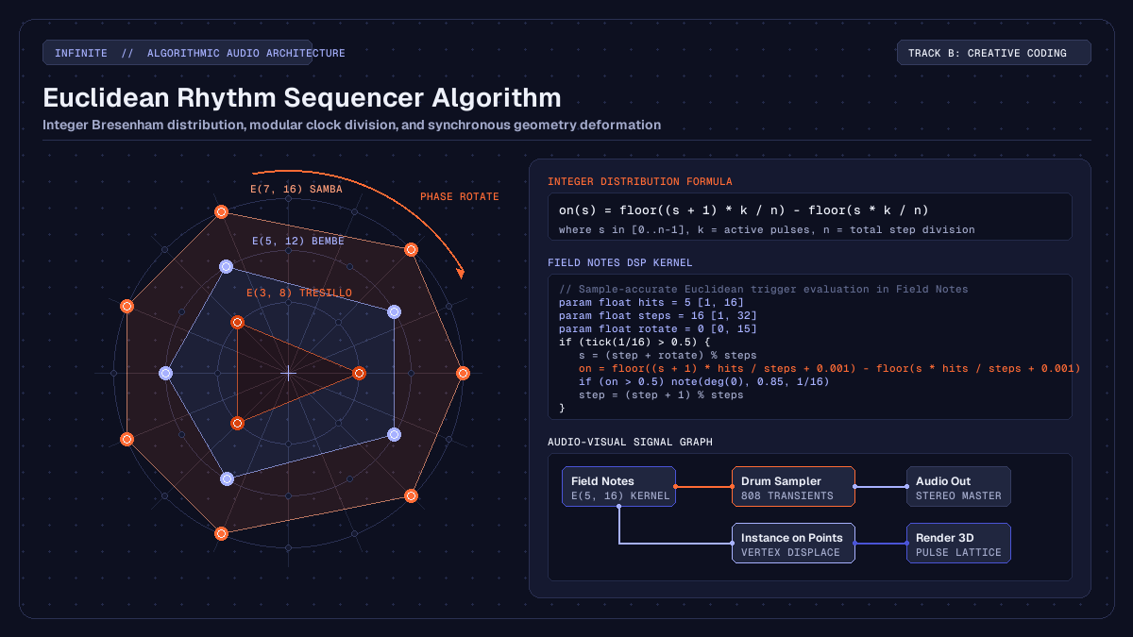Click the Track B: Creative Coding badge

(993, 53)
